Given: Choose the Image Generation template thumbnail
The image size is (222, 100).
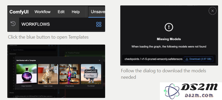Looking at the screenshot, I should [x=26, y=74].
